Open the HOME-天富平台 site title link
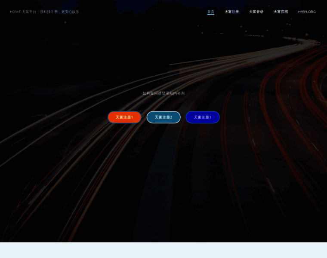327x258 pixels. point(46,12)
